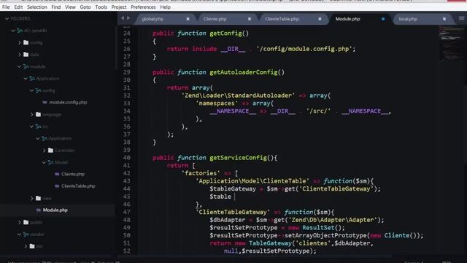Expand the language folder chevron
Viewport: 467px width, 263px height.
tap(31, 114)
